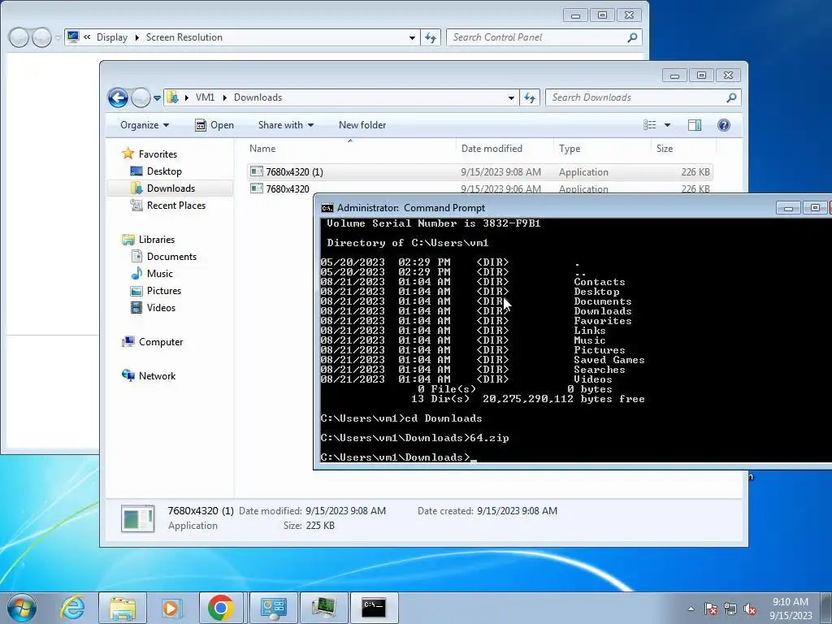Open the Share with menu
The height and width of the screenshot is (624, 832).
pos(286,125)
